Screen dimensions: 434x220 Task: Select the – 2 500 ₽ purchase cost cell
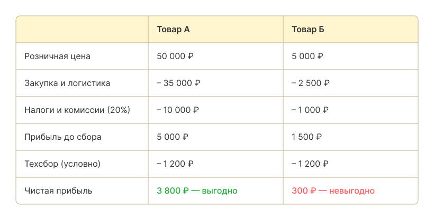pos(311,83)
